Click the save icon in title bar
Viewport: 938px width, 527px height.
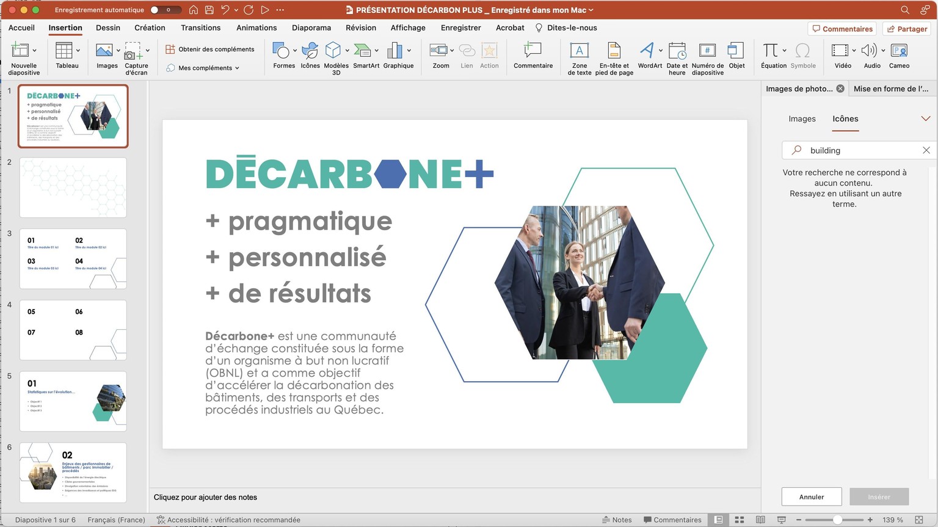(209, 10)
